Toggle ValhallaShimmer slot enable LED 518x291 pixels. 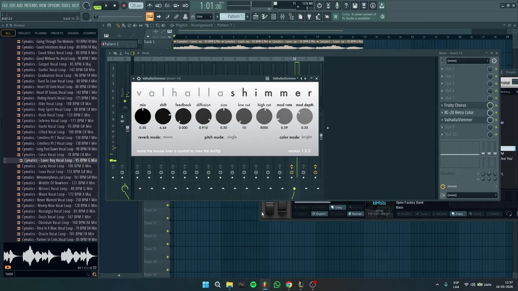pos(496,120)
